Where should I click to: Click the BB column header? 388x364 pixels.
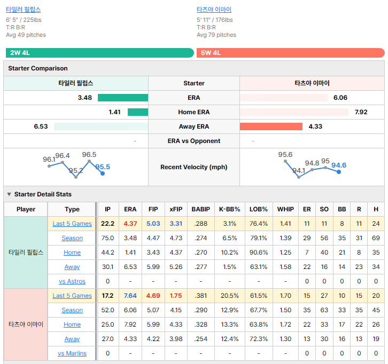click(x=342, y=209)
